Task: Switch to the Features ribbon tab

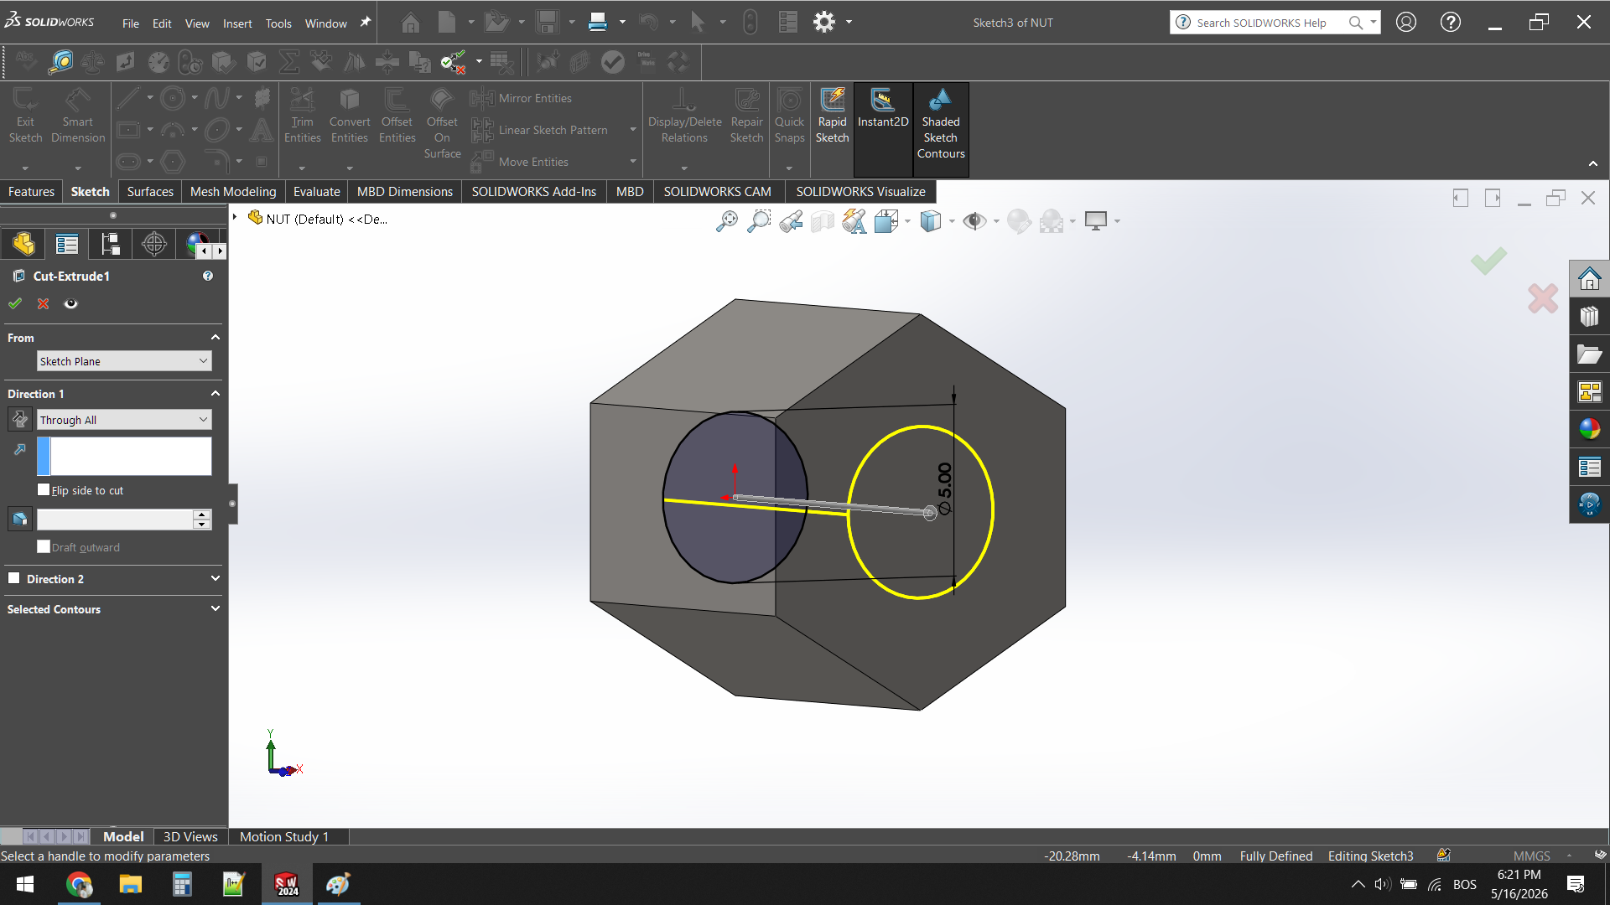Action: (x=31, y=192)
